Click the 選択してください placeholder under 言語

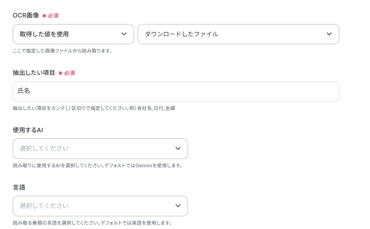[44, 206]
